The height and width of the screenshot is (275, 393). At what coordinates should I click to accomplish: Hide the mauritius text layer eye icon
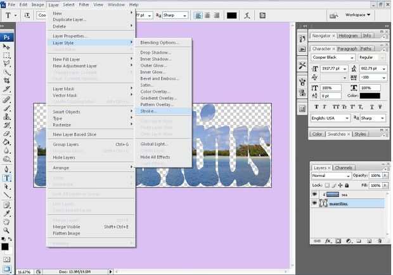pos(314,203)
